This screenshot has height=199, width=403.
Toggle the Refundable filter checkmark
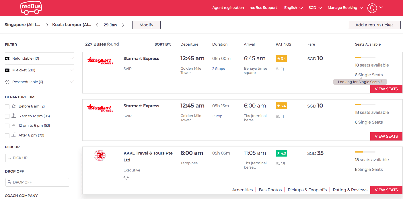[72, 58]
